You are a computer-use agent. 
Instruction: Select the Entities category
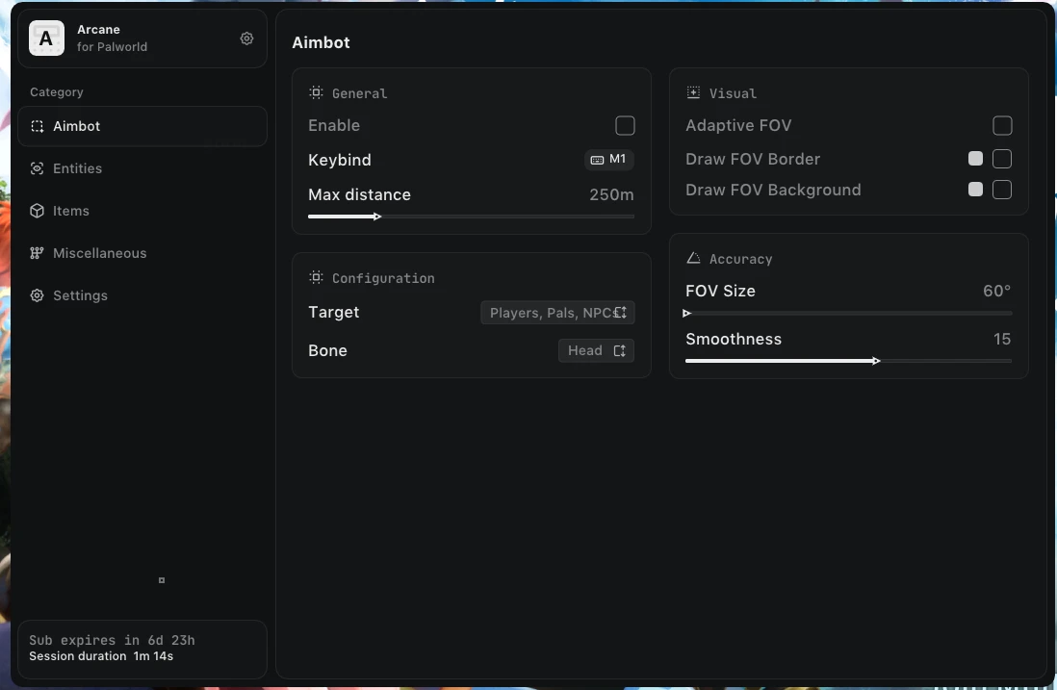[x=142, y=168]
